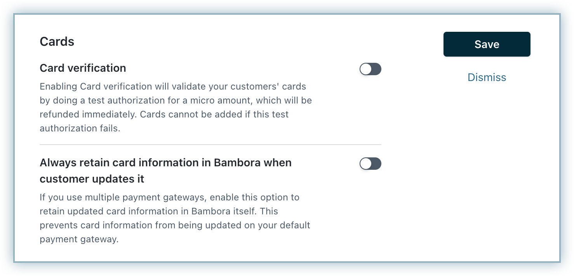Click the white knob of Card verification switch
Viewport: 574px width, 276px height.
click(366, 69)
